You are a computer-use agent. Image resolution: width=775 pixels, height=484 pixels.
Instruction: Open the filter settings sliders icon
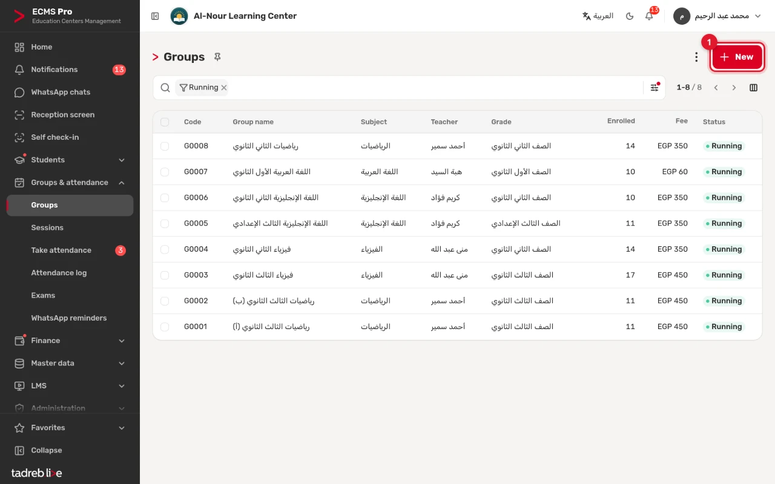[x=655, y=88]
